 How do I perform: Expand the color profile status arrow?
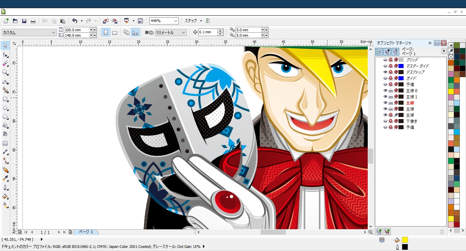[204, 247]
